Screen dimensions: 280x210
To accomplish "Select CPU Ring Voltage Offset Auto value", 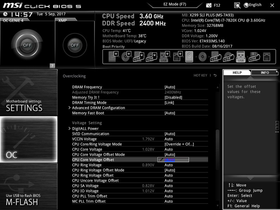I will coord(168,175).
